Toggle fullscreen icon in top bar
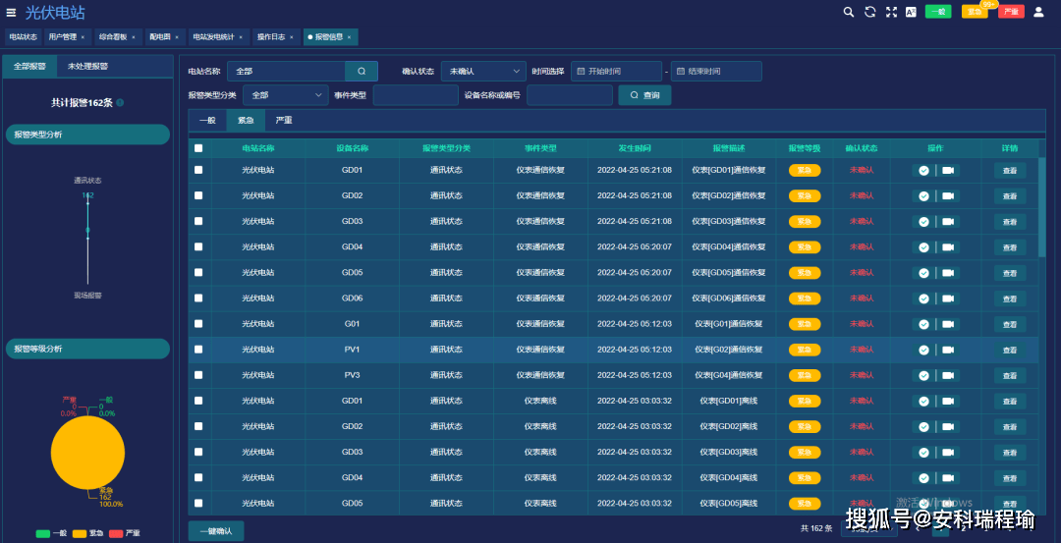 (891, 12)
